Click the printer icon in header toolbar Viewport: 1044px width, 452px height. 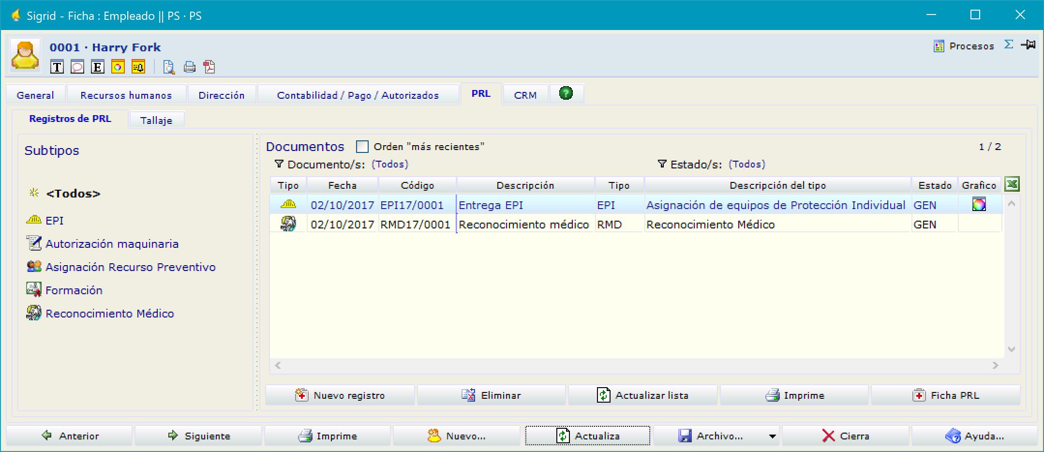coord(189,67)
